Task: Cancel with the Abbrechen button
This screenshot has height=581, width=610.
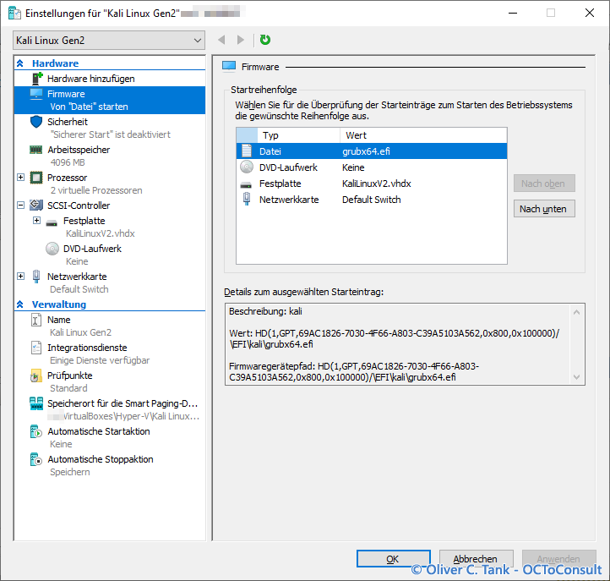Action: 476,559
